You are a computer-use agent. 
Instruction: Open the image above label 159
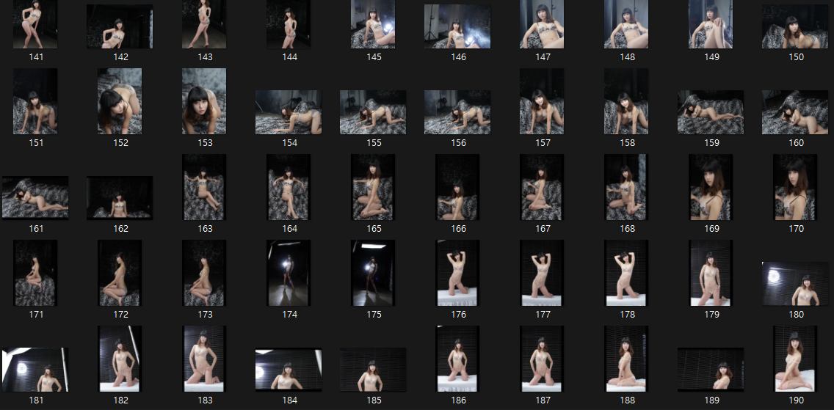click(711, 112)
